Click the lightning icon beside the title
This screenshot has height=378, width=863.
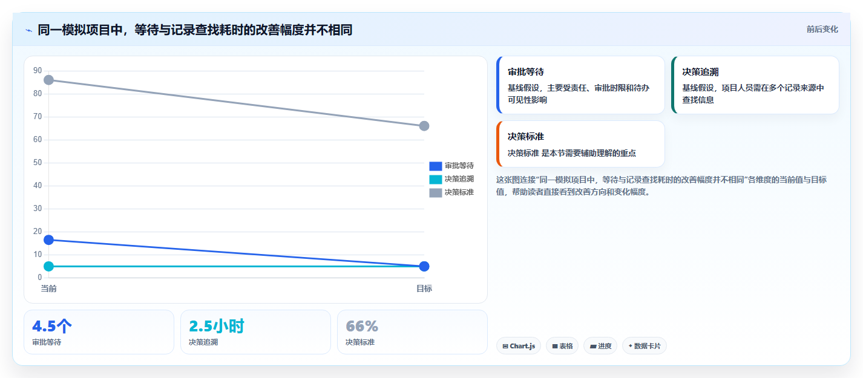pos(28,30)
